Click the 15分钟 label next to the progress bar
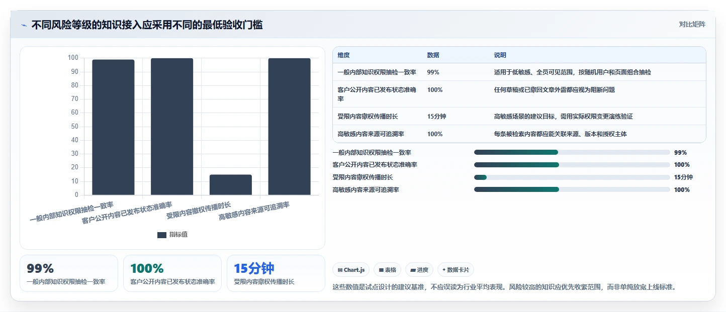Viewport: 726px width, 312px height. tap(683, 177)
